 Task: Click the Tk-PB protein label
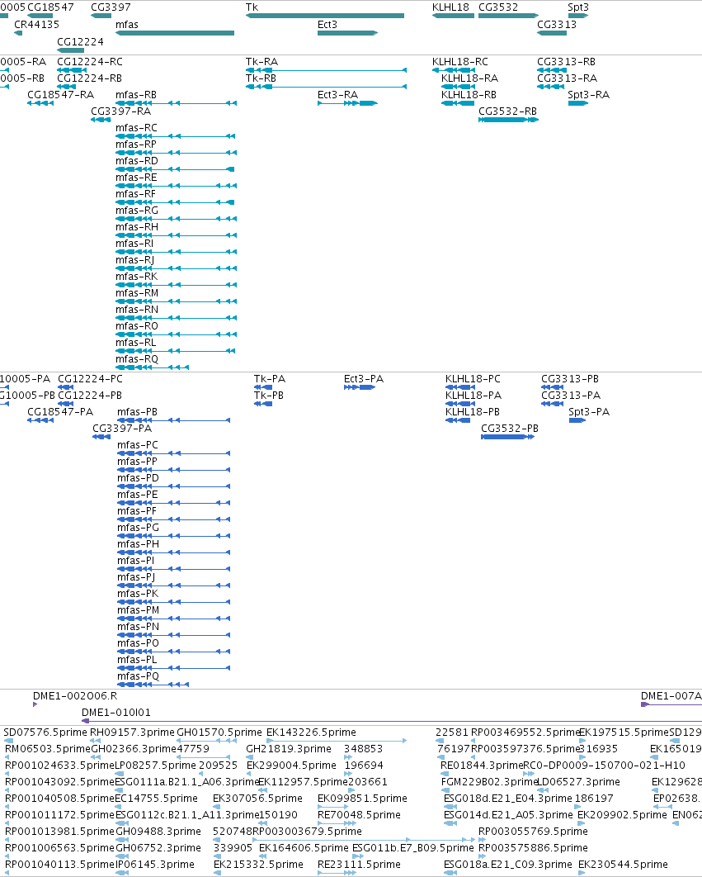269,396
